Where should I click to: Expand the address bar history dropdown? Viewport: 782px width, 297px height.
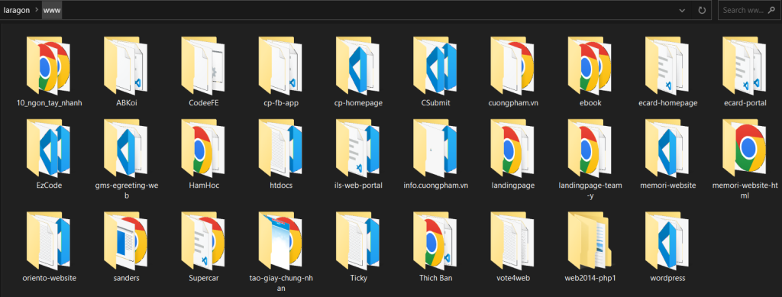pos(682,10)
